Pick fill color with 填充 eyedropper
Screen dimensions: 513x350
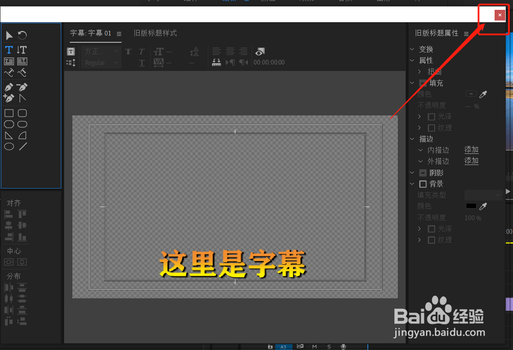[x=483, y=94]
